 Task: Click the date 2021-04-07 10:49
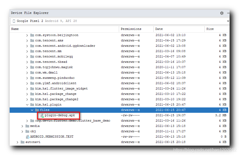171,56
